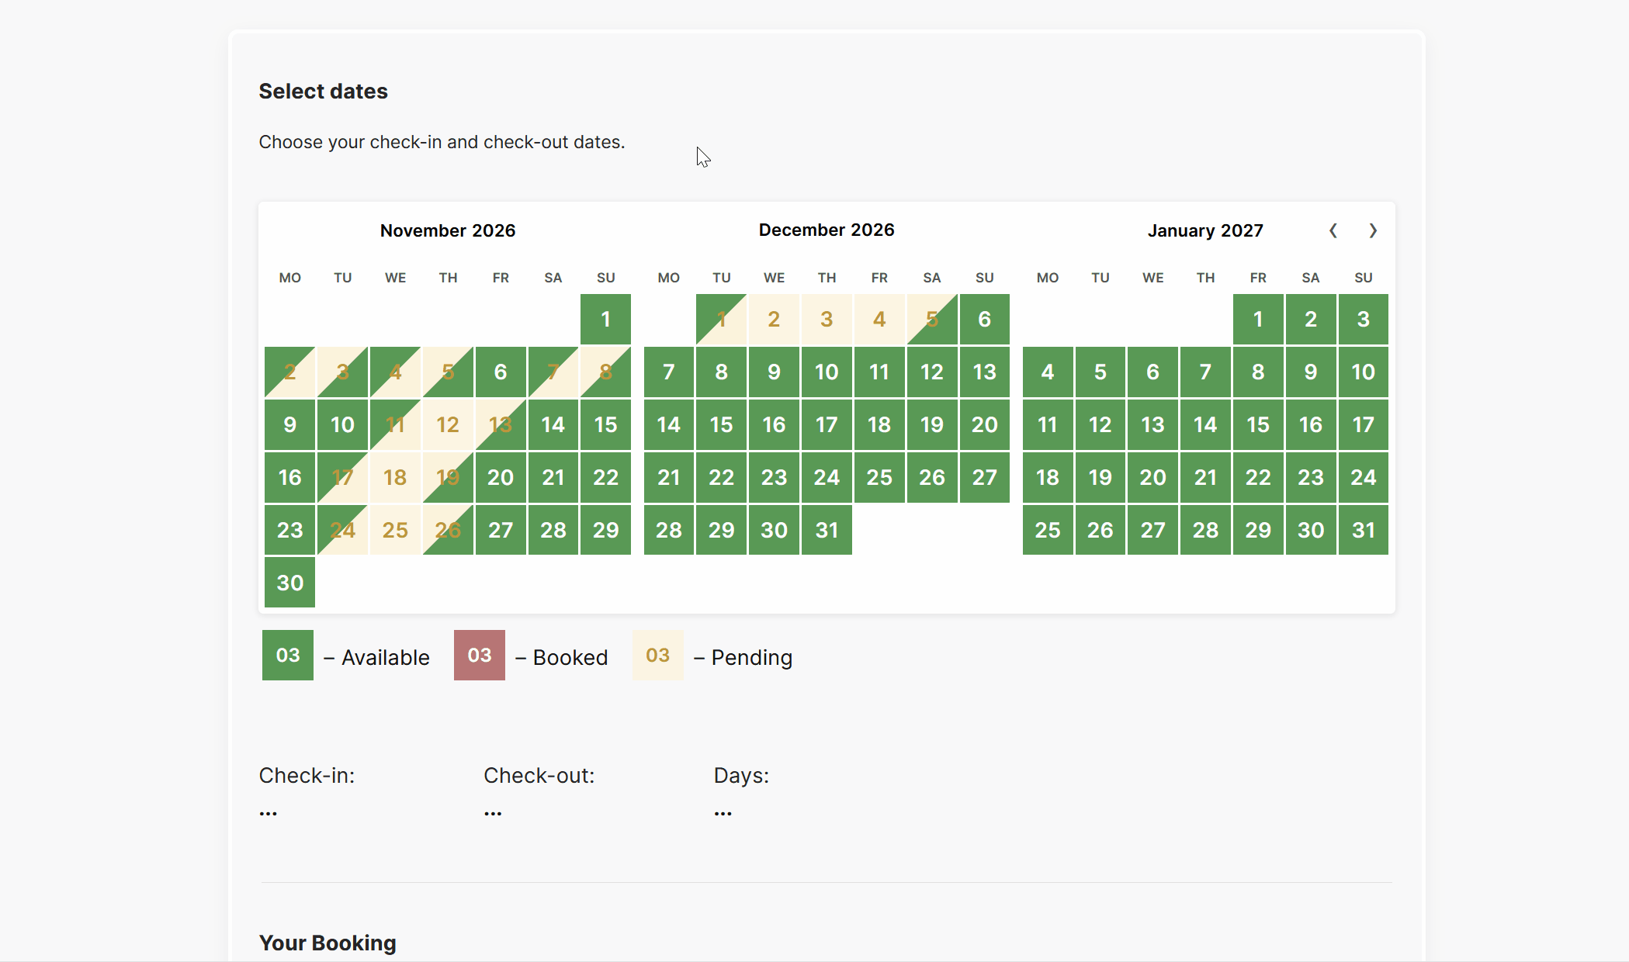Click pending date November 18

[x=395, y=477]
